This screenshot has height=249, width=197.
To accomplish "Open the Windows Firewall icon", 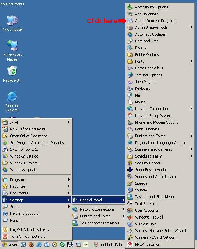I will point(130,217).
